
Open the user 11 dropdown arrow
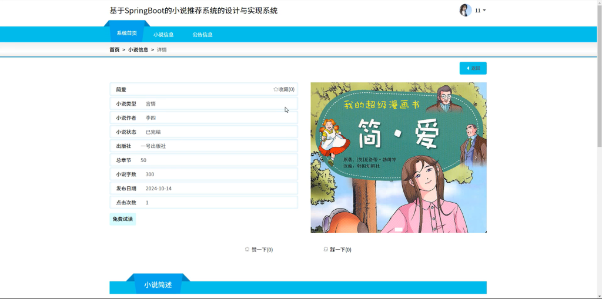click(484, 11)
